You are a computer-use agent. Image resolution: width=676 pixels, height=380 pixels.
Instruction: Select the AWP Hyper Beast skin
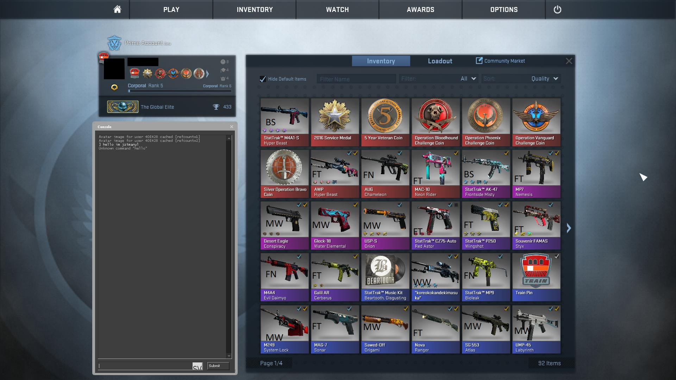click(x=335, y=174)
